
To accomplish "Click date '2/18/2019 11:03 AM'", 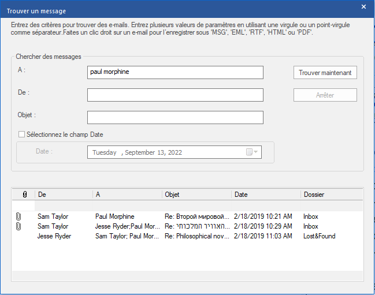I will (263, 236).
